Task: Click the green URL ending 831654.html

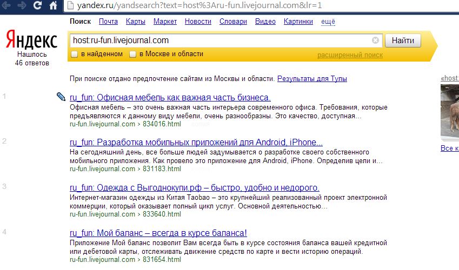Action: 125,259
